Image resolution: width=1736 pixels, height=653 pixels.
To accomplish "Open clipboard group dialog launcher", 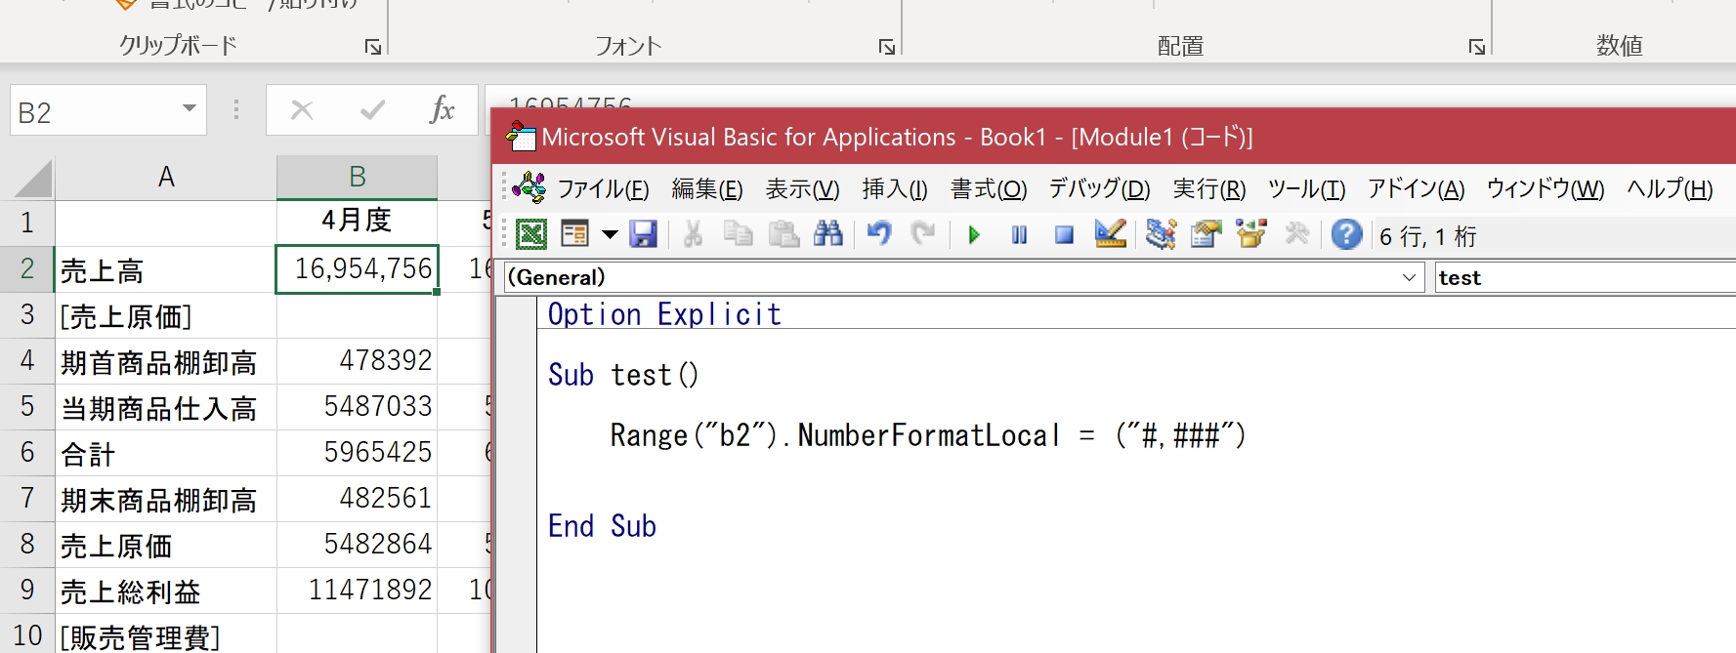I will [x=373, y=47].
